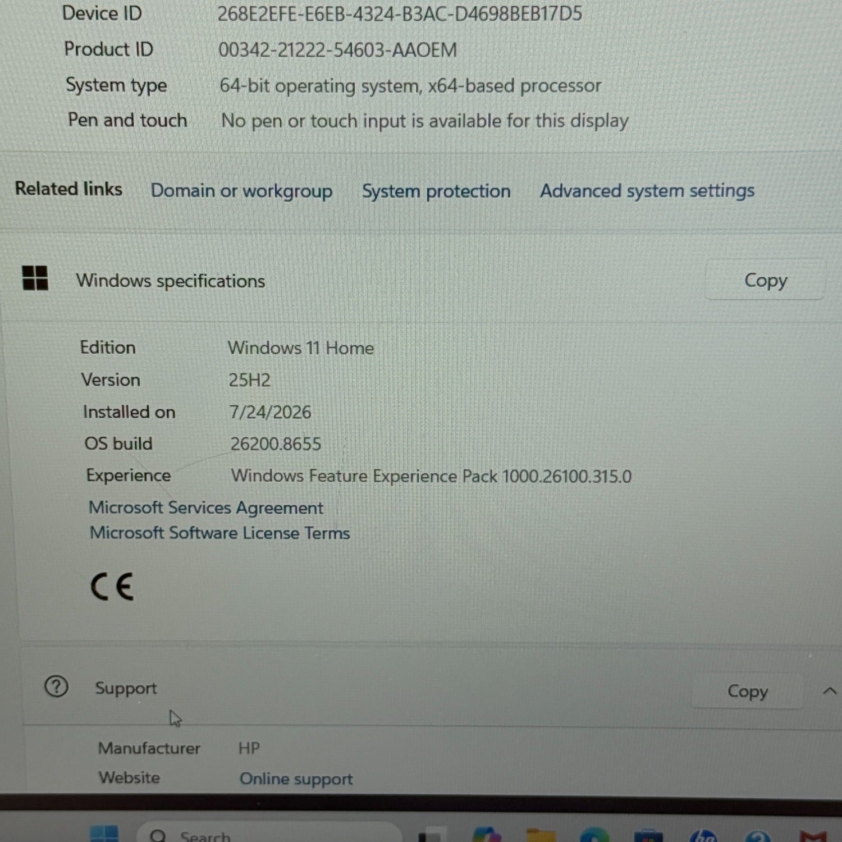Launch Microsoft Edge from the taskbar
Screen dimensions: 842x842
(594, 835)
